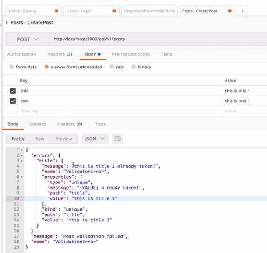Select the raw body option

pyautogui.click(x=112, y=67)
